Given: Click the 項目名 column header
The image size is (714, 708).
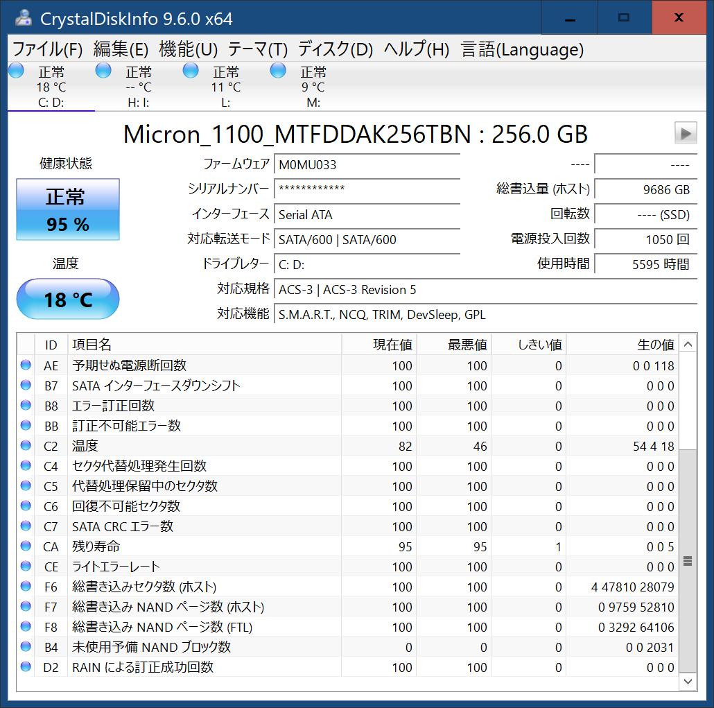Looking at the screenshot, I should 204,345.
